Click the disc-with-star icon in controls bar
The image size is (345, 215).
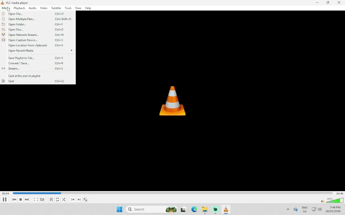85,199
